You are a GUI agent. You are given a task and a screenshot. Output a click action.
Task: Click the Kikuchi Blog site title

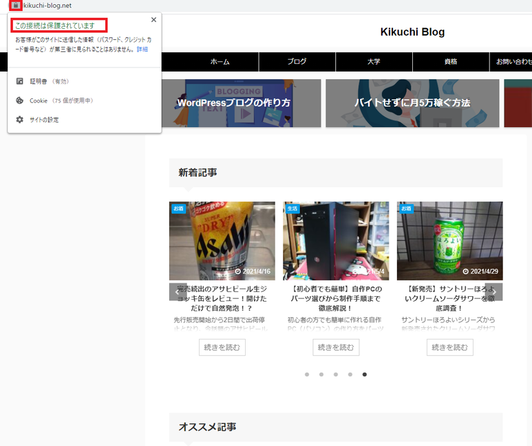(x=412, y=32)
